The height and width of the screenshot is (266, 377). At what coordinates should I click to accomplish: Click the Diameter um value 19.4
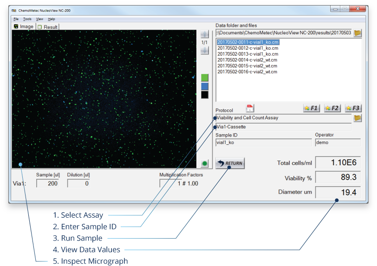tap(338, 192)
